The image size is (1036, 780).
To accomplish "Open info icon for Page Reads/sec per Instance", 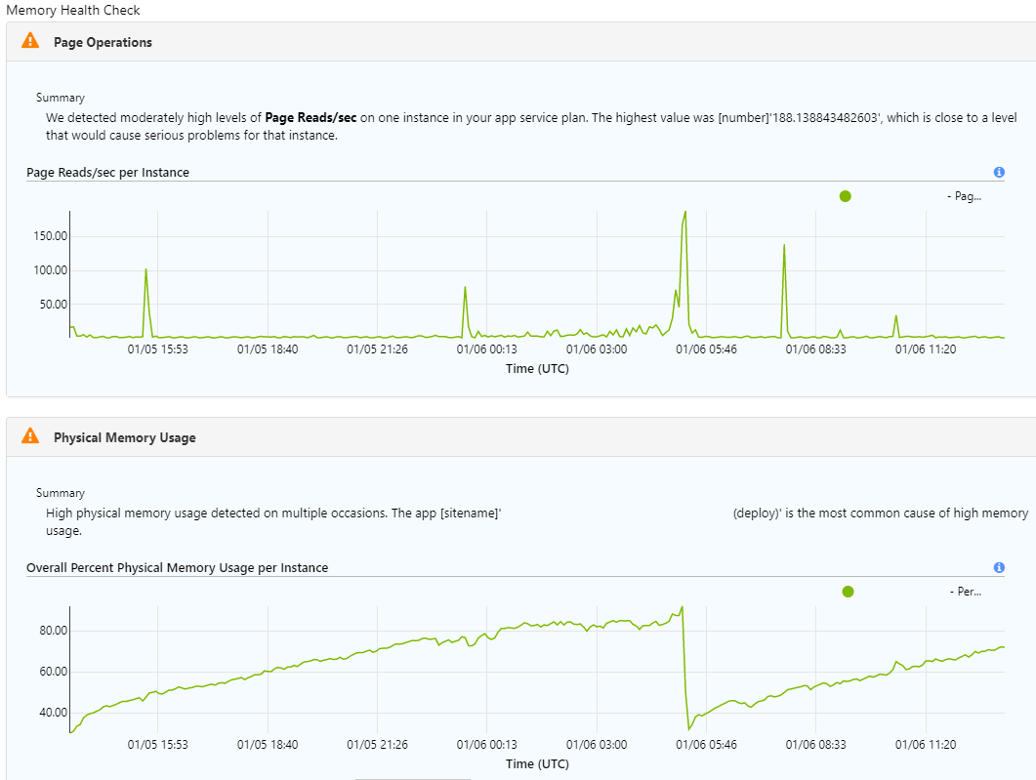I will [999, 173].
